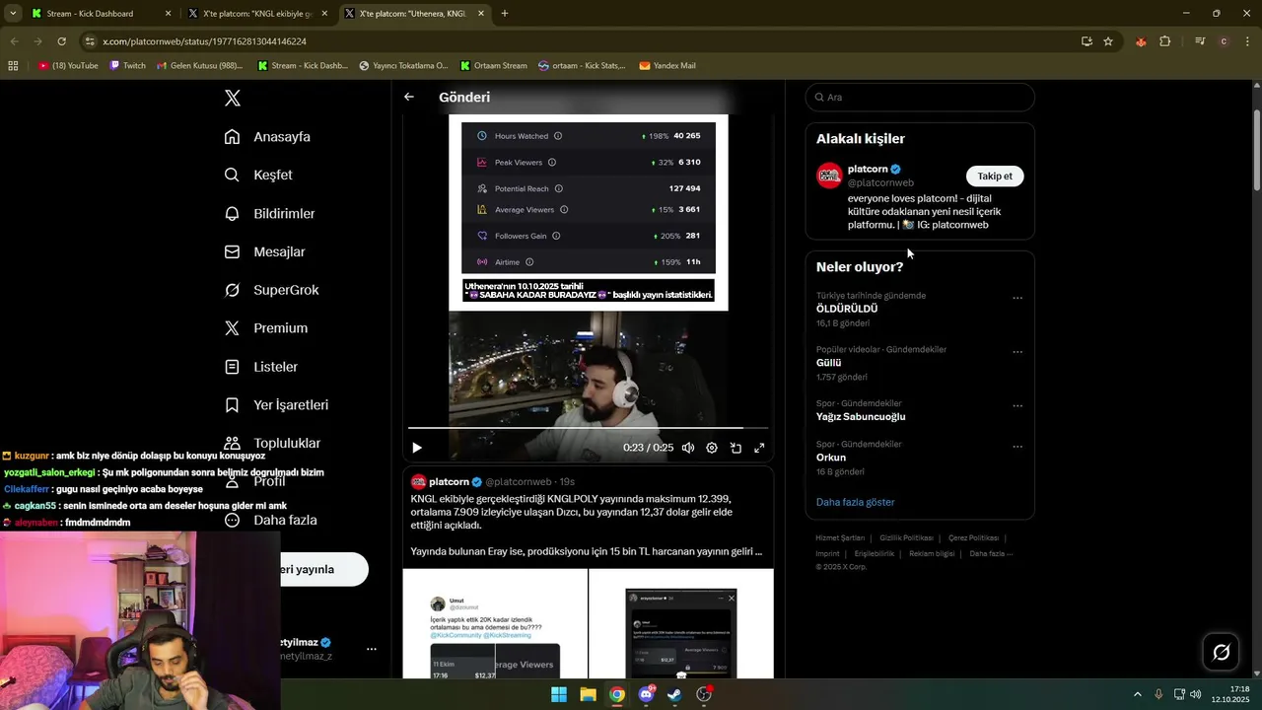Switch to first X'te platcorn KNGL tab

click(259, 14)
